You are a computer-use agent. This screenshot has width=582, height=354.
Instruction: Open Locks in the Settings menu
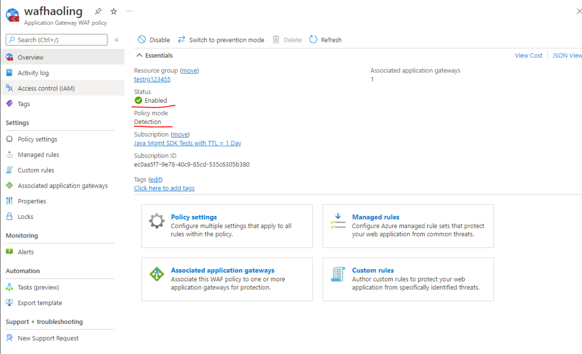point(25,217)
